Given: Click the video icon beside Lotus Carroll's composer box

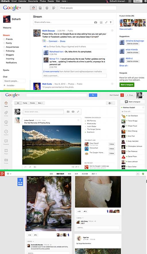Looking at the screenshot, I should point(73,112).
